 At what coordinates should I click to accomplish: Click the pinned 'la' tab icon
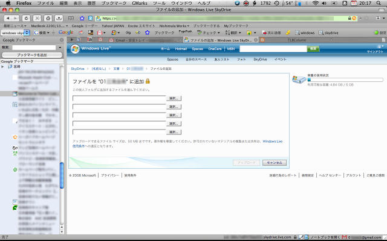(89, 40)
